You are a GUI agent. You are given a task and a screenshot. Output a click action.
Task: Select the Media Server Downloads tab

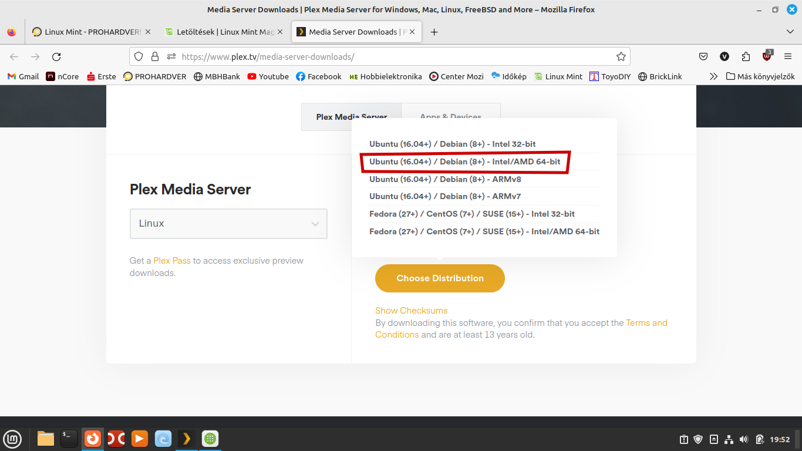click(x=357, y=32)
